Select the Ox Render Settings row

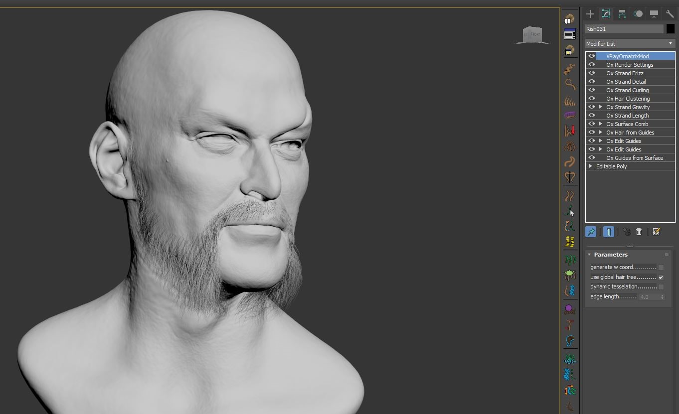[x=630, y=65]
